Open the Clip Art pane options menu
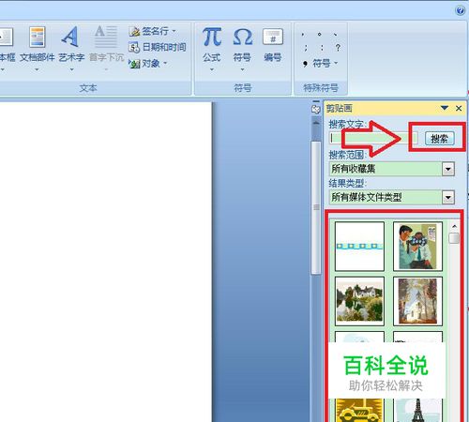This screenshot has width=469, height=422. coord(445,108)
